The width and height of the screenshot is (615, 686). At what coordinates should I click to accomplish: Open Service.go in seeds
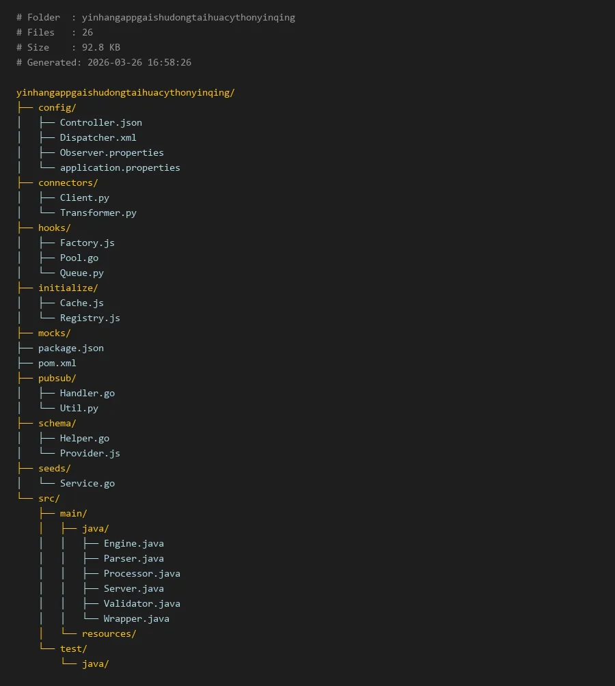(x=87, y=483)
